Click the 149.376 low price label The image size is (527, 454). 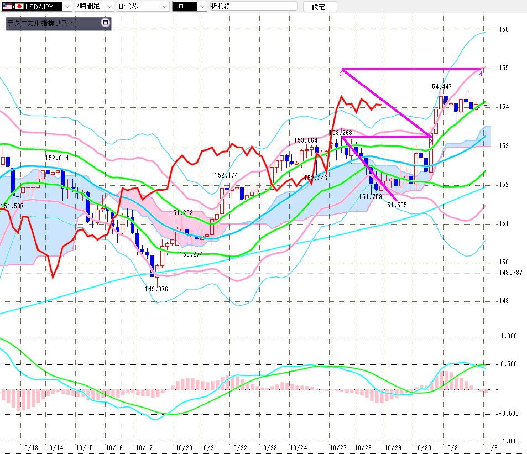pyautogui.click(x=156, y=288)
